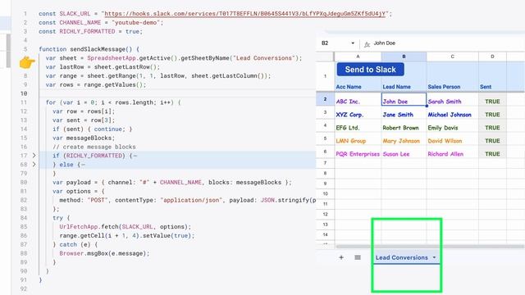Click cell 'Sarah Smith'

[452, 99]
